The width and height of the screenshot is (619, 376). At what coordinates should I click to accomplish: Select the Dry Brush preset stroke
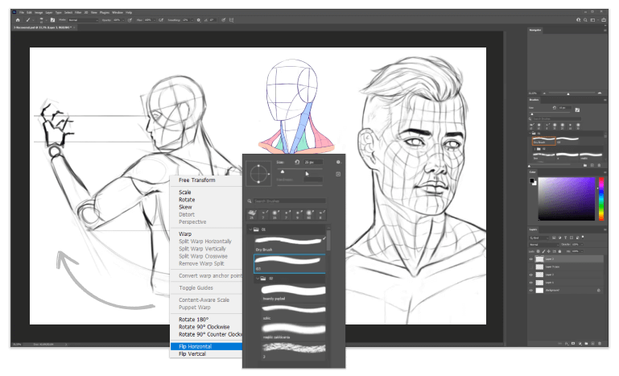[290, 240]
